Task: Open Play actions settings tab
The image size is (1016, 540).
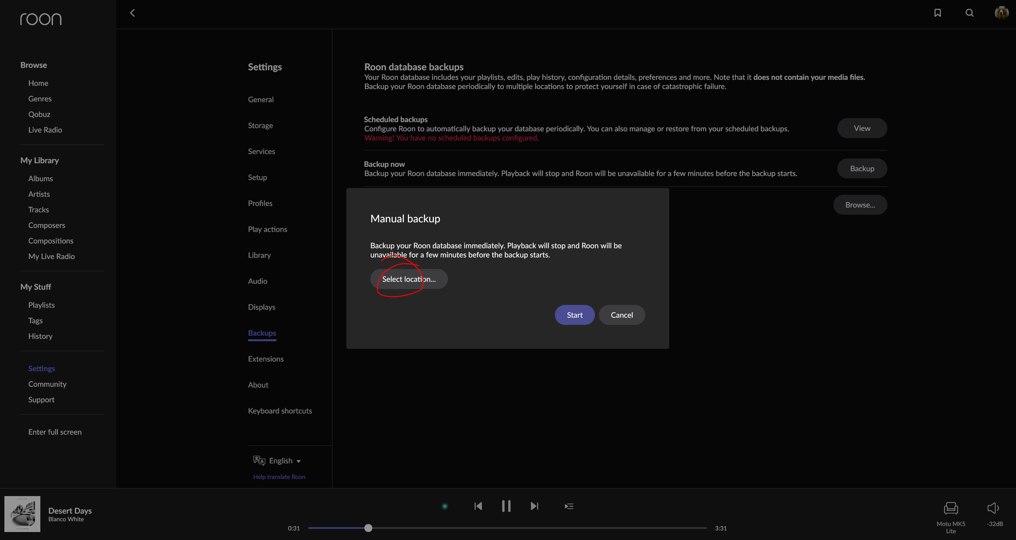Action: (268, 229)
